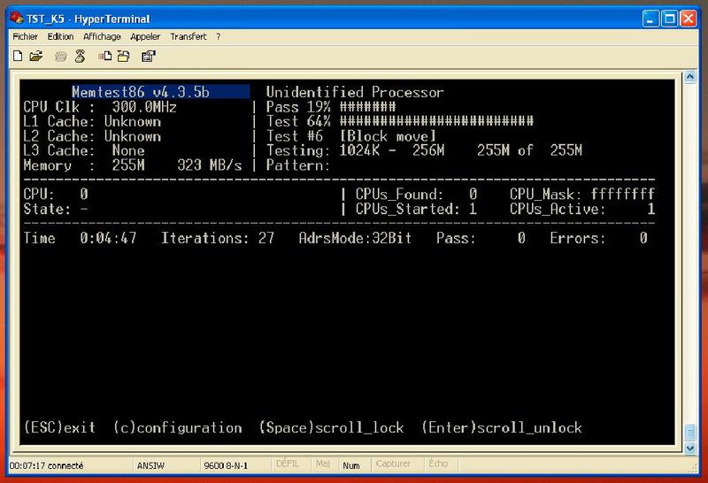The image size is (708, 483).
Task: Click the (ESC)exit option text
Action: coord(59,427)
